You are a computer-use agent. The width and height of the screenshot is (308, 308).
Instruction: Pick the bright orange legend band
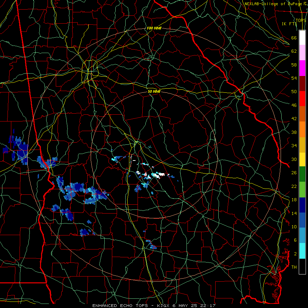pyautogui.click(x=302, y=129)
